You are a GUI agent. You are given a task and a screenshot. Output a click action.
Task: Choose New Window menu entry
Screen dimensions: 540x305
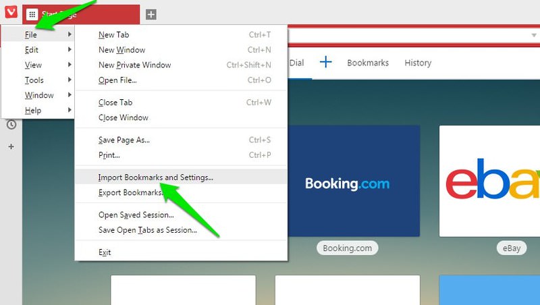tap(181, 49)
